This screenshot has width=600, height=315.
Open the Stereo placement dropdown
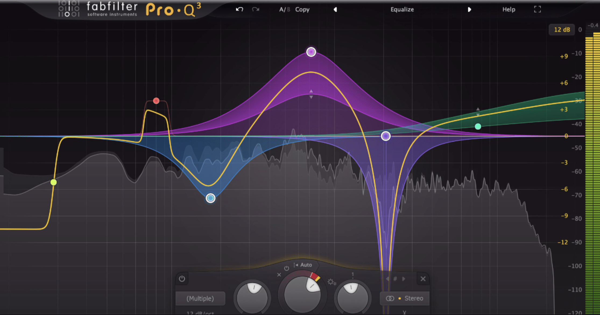[x=404, y=298]
